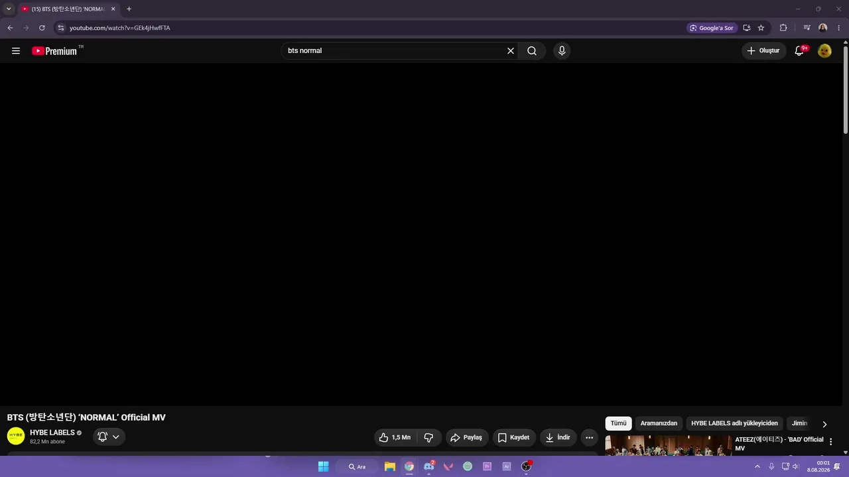Open YouTube account avatar menu

824,51
